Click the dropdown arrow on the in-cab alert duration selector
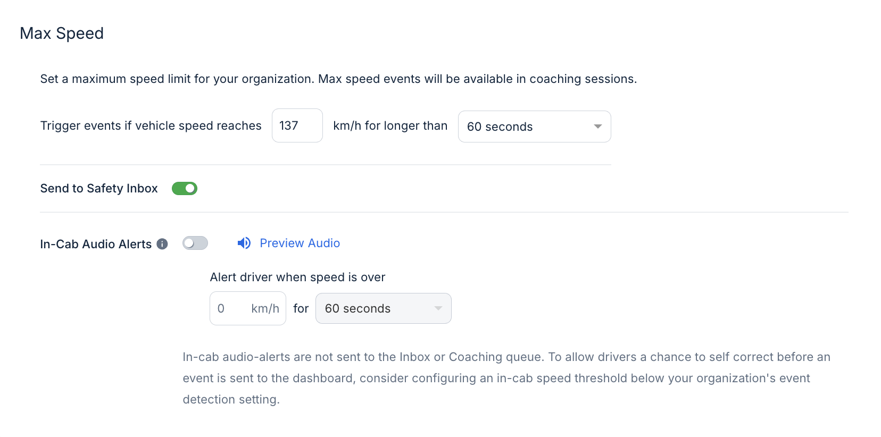This screenshot has height=437, width=881. 437,308
